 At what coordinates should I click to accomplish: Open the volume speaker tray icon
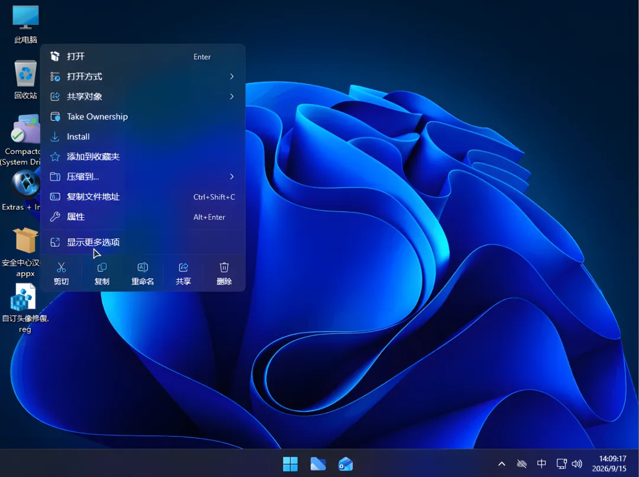577,464
